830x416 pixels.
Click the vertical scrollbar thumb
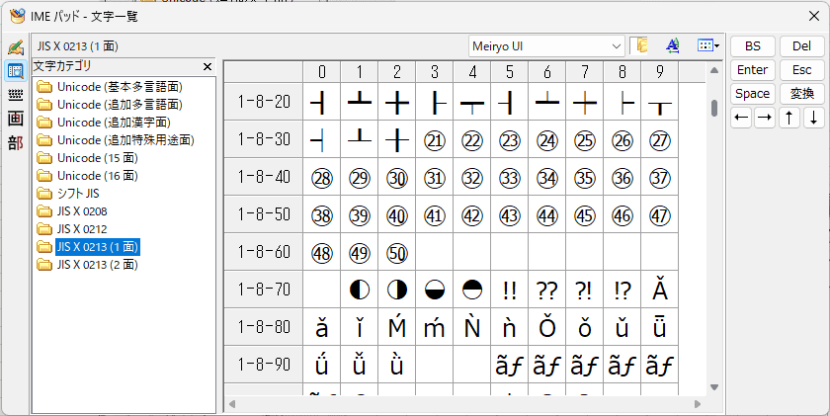[x=714, y=108]
